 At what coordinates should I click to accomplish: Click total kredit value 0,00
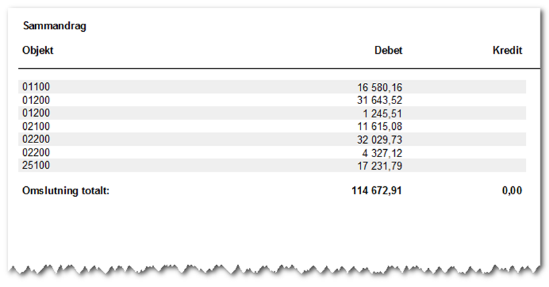click(x=511, y=191)
